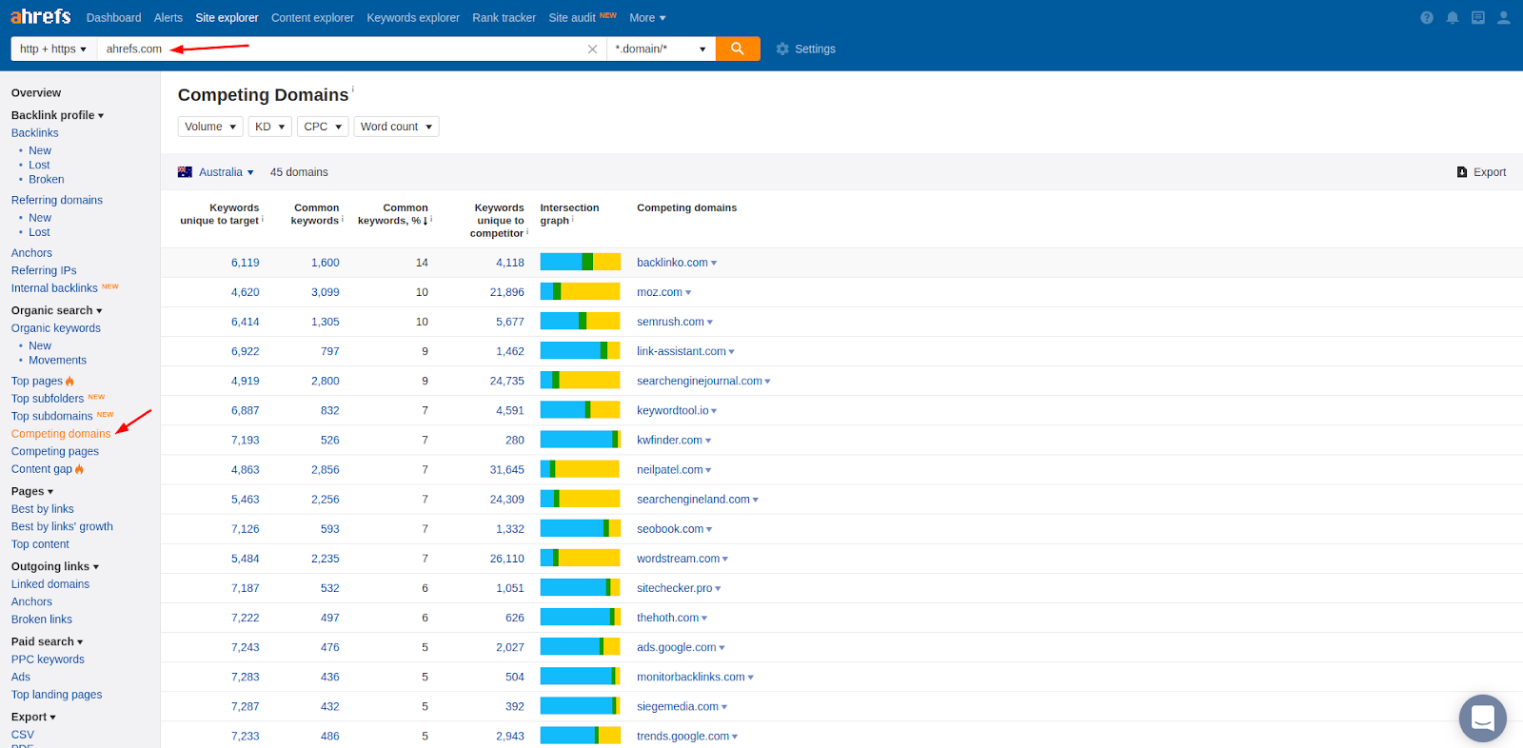
Task: Open link-assistant.com domain link
Action: point(682,351)
